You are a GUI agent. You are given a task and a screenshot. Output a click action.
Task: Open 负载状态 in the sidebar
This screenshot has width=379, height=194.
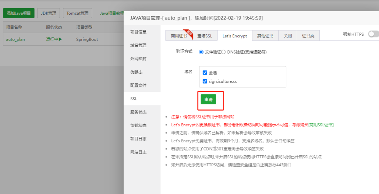[142, 125]
